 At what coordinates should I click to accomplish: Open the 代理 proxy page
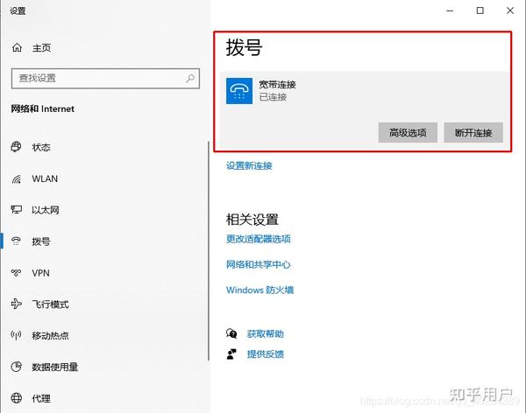[x=41, y=398]
